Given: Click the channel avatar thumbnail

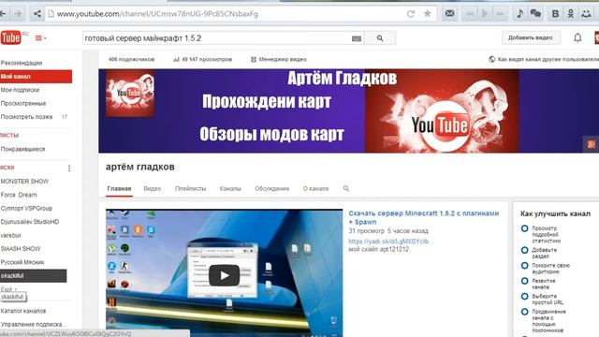Looking at the screenshot, I should point(130,94).
